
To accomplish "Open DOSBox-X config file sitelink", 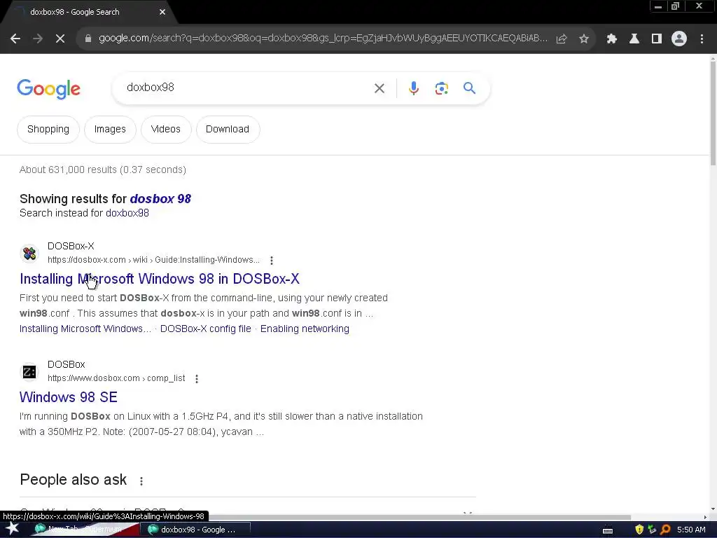I will 205,329.
